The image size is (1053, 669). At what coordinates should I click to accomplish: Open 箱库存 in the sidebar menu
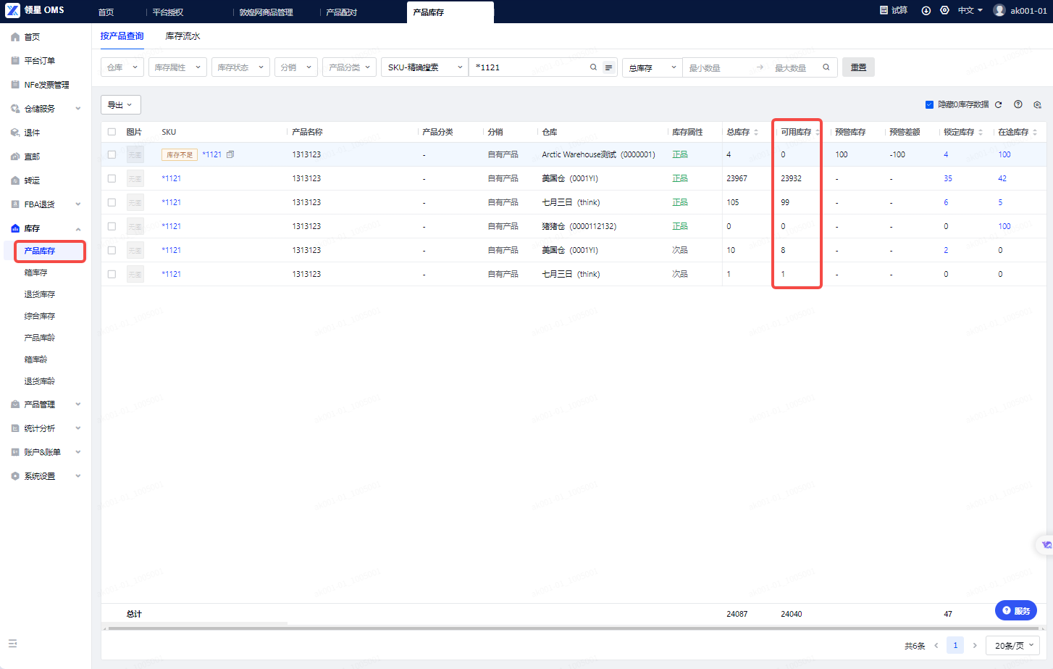coord(35,273)
